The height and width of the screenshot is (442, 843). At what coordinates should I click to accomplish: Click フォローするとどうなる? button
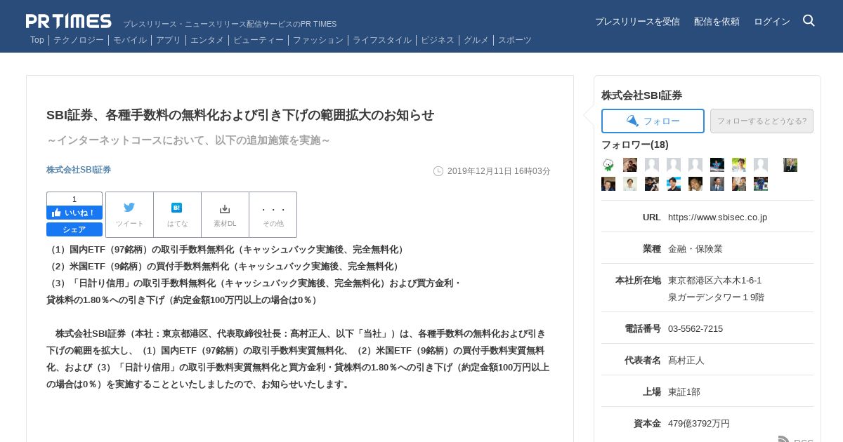tap(762, 121)
